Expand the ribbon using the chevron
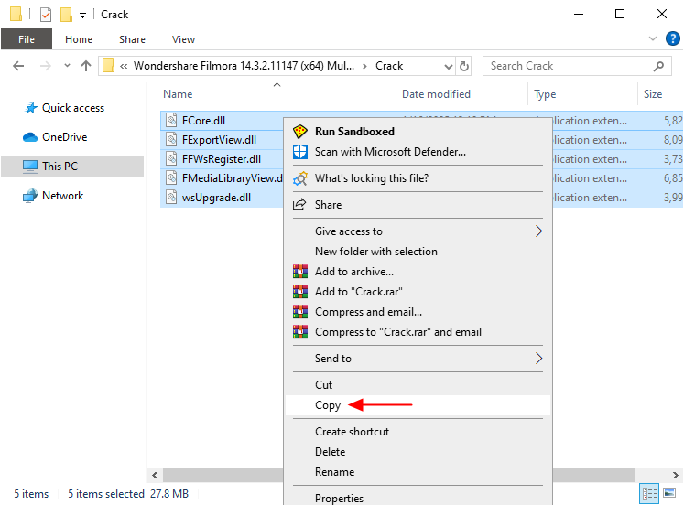Image resolution: width=684 pixels, height=505 pixels. click(653, 39)
